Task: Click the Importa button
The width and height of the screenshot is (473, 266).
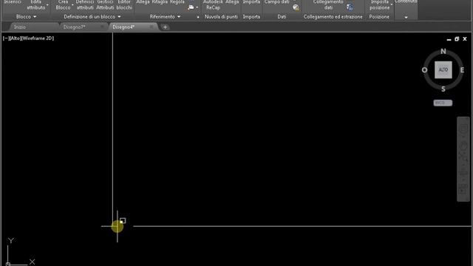Action: click(251, 2)
